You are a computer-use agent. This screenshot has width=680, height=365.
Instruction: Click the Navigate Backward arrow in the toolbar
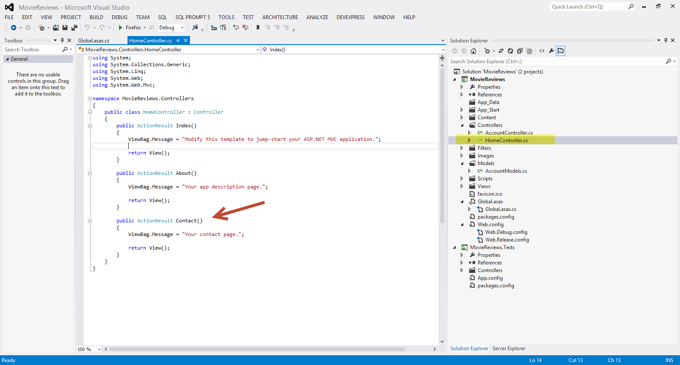pyautogui.click(x=14, y=28)
